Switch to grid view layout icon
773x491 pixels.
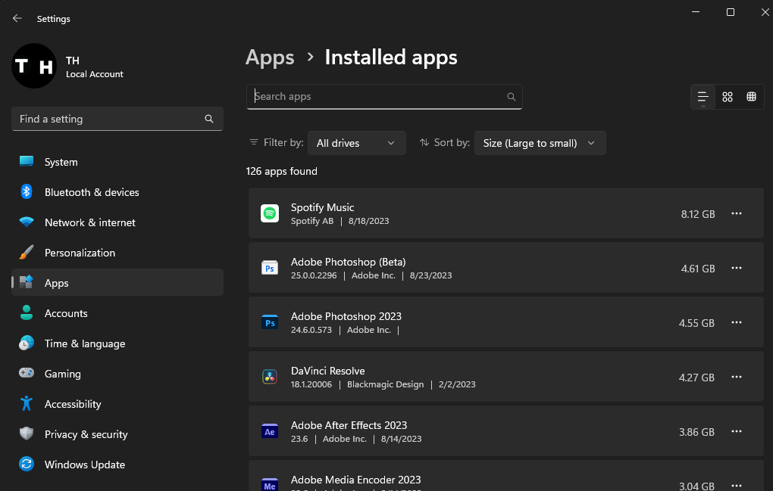click(728, 97)
